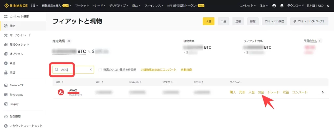Toggle balance visibility eye icon
334x130 pixels.
(x=69, y=41)
